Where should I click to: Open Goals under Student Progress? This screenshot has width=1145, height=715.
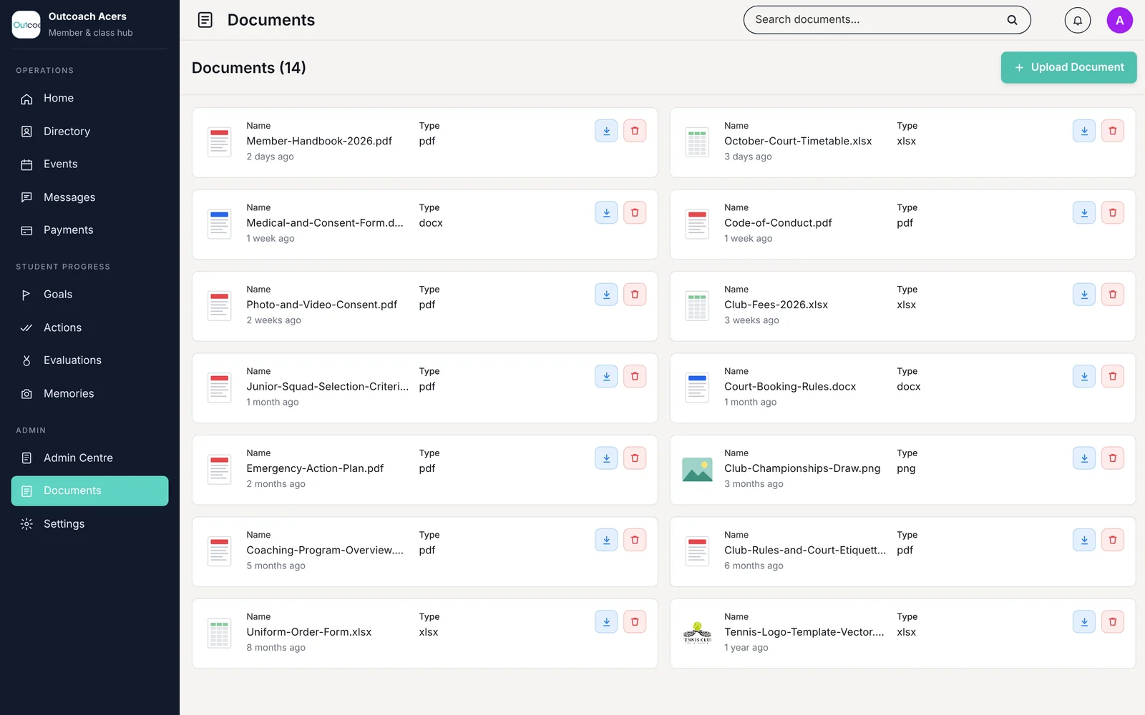coord(90,295)
